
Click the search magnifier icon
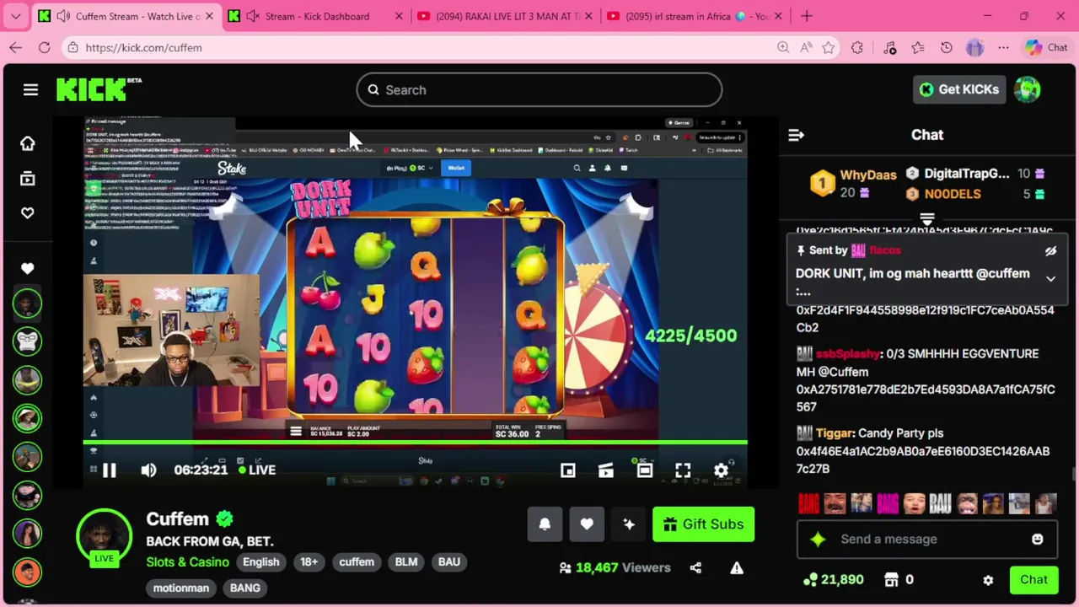373,90
